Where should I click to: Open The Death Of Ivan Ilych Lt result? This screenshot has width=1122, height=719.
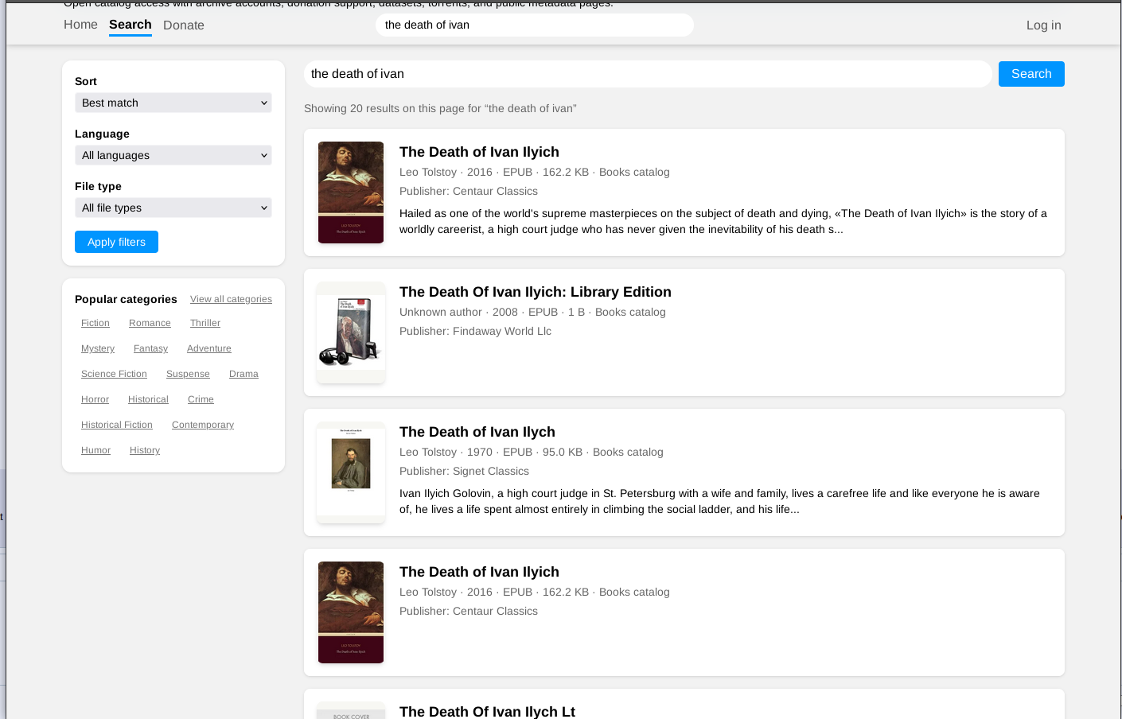(x=487, y=712)
